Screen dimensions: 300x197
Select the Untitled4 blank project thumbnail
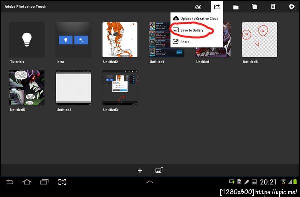pyautogui.click(x=73, y=88)
